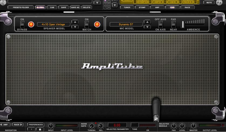Click the output level meter
226x132 pixels.
210,125
